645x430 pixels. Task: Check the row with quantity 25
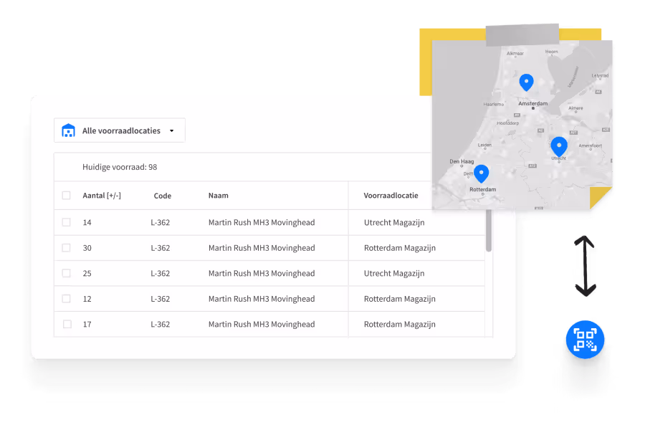(x=66, y=273)
